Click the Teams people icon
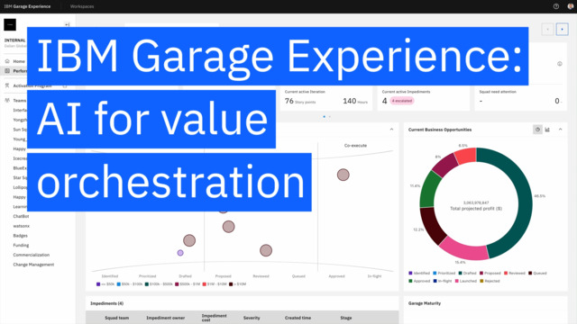The image size is (577, 324). (x=7, y=100)
